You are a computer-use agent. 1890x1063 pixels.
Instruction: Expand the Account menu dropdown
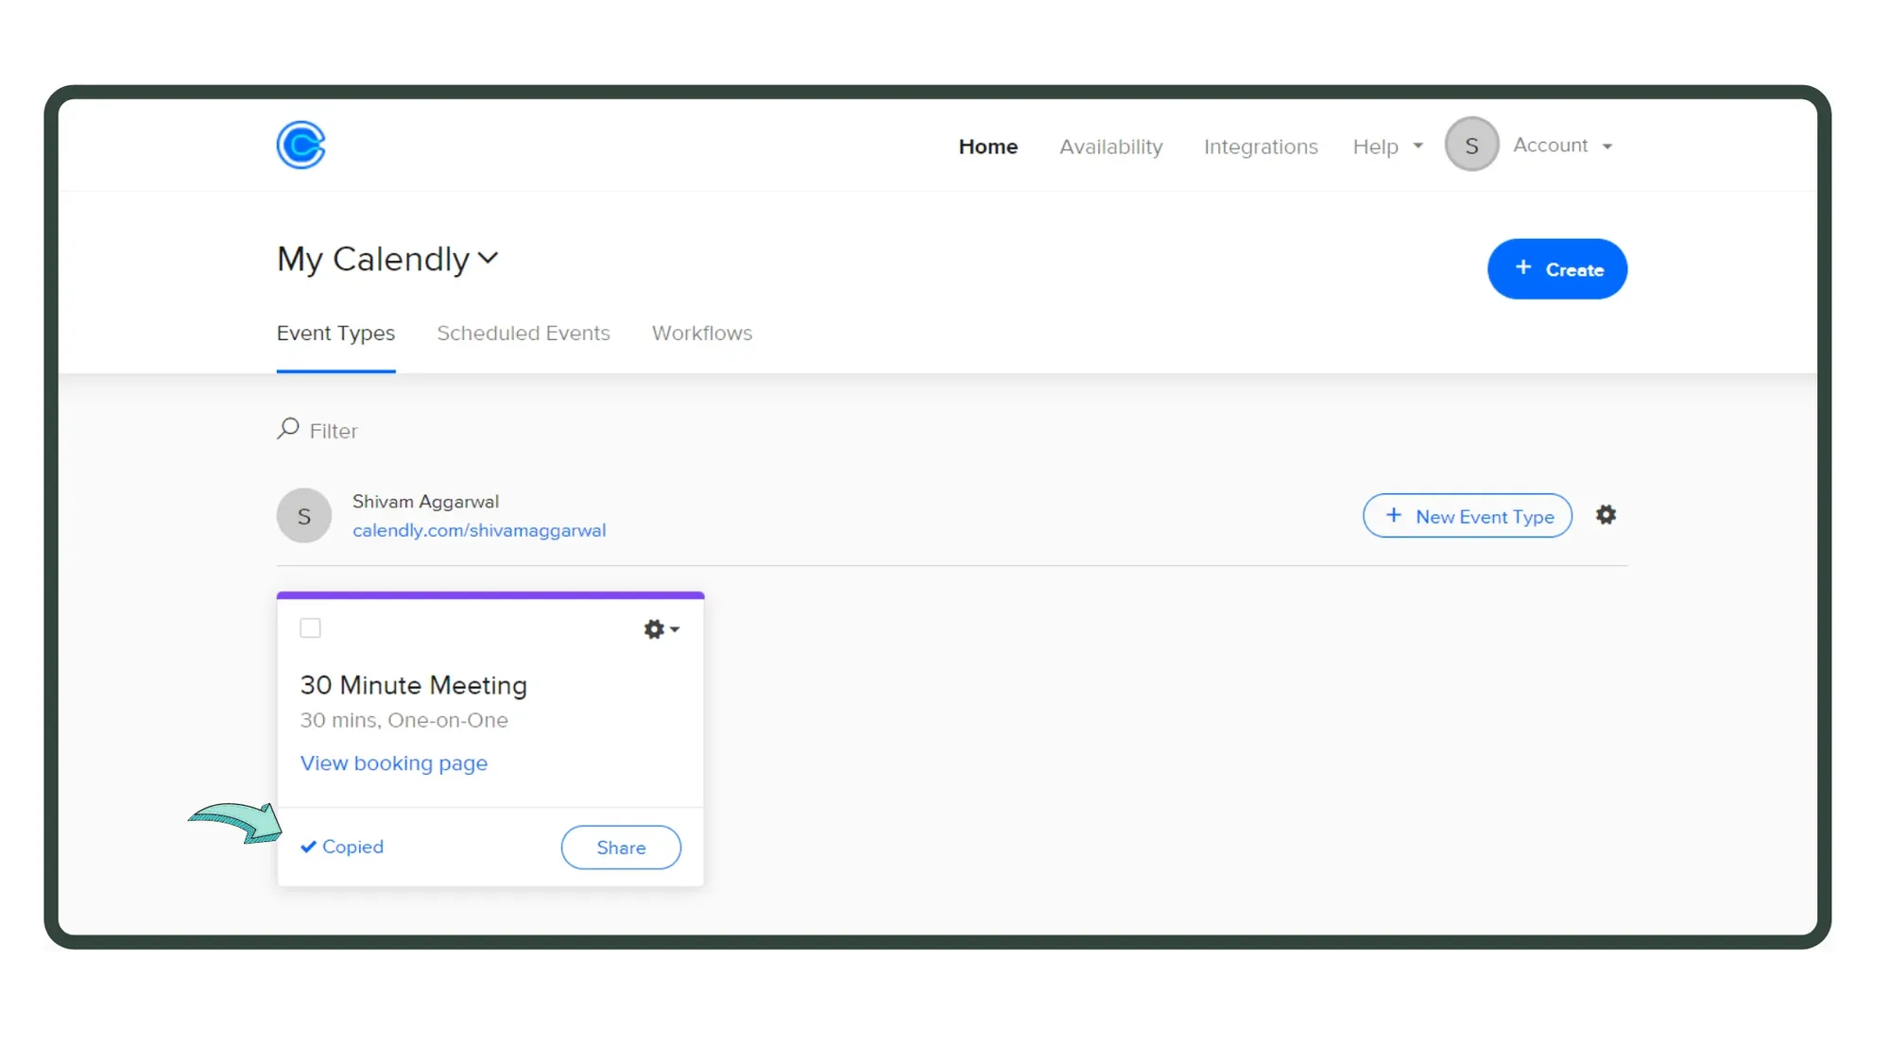click(1559, 144)
